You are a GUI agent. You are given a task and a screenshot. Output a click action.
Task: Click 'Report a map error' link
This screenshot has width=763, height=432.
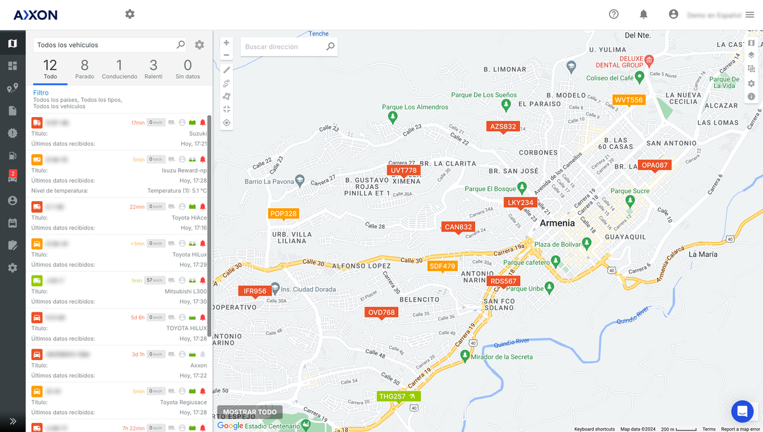(x=741, y=429)
